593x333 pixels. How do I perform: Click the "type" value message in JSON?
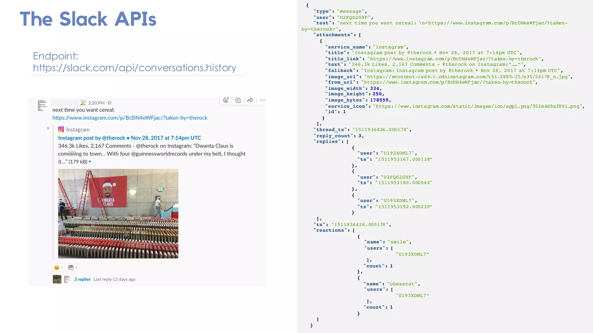[x=350, y=11]
